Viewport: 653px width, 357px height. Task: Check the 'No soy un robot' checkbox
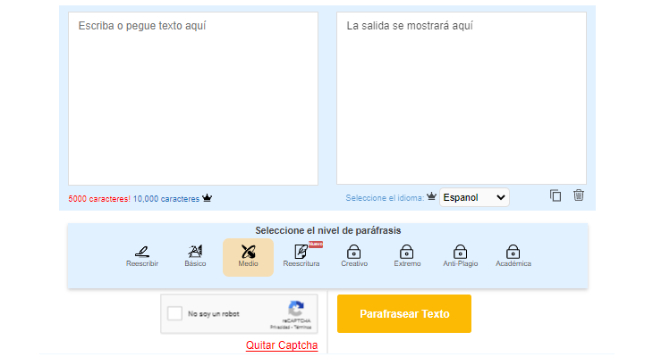pyautogui.click(x=175, y=314)
